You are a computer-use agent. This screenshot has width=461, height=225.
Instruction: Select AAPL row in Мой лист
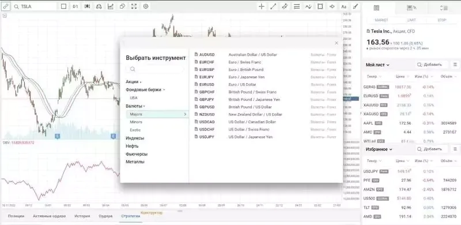pos(410,123)
